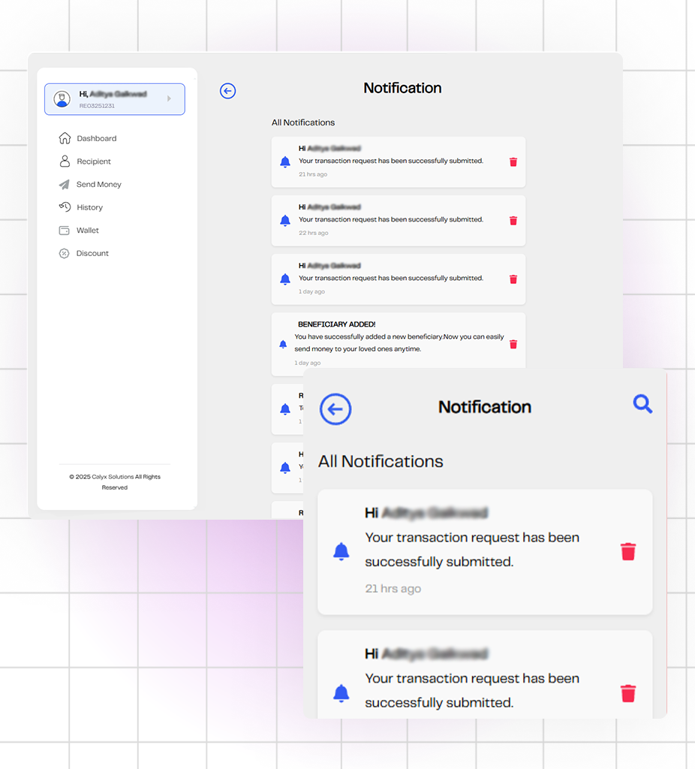Click the mobile All Notifications heading
The image size is (695, 769).
[381, 462]
